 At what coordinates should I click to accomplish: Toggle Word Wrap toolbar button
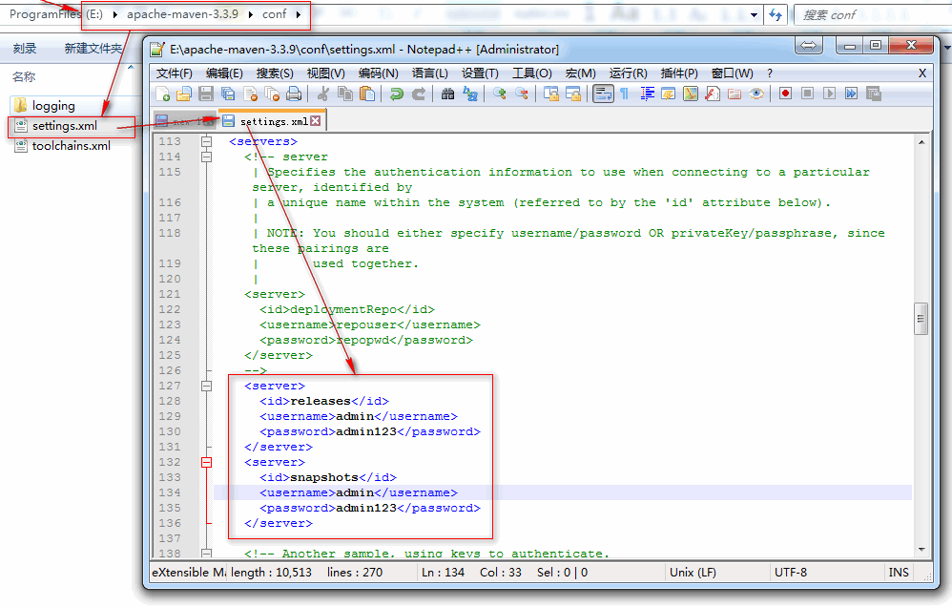pos(603,94)
